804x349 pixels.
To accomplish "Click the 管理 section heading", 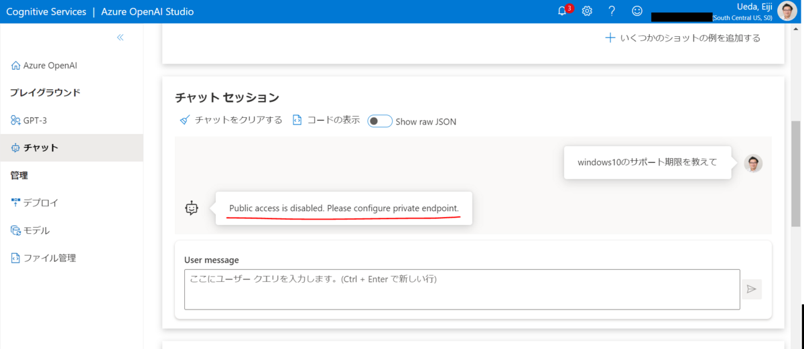I will coord(19,176).
